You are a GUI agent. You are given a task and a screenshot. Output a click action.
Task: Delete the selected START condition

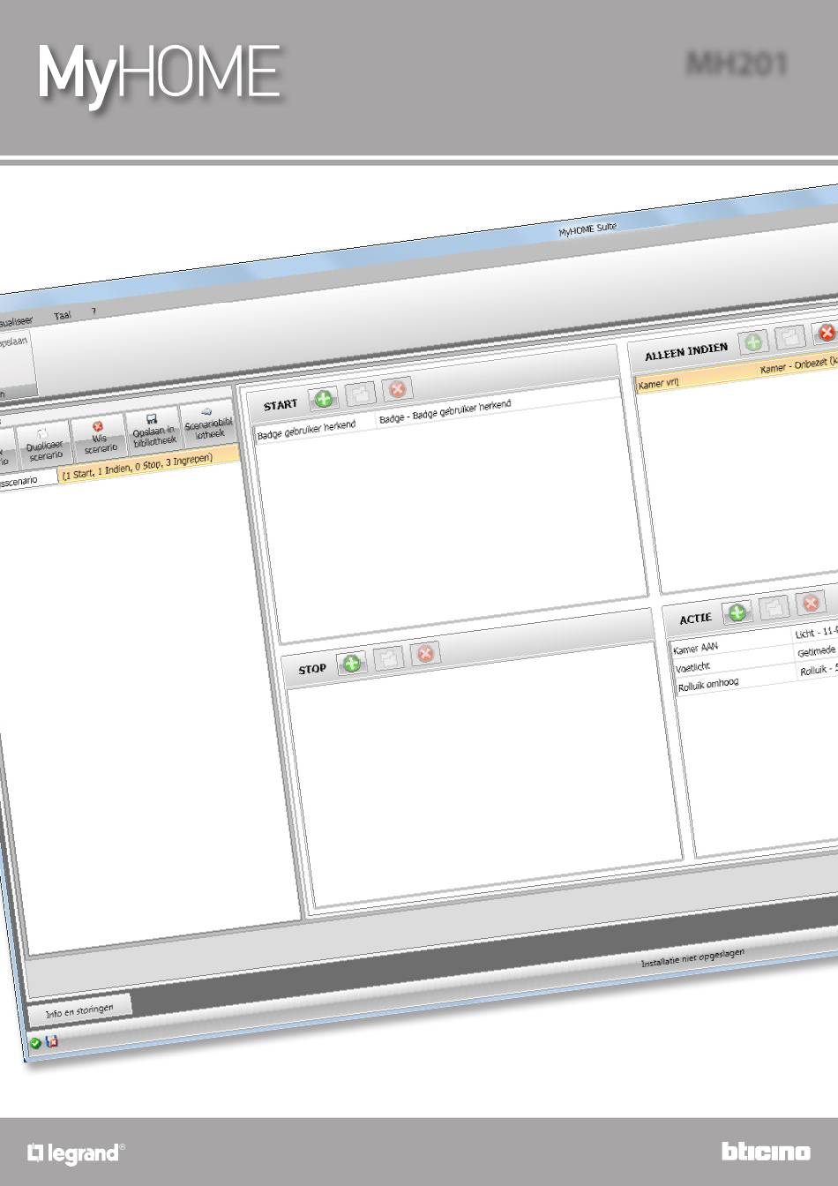click(x=398, y=389)
